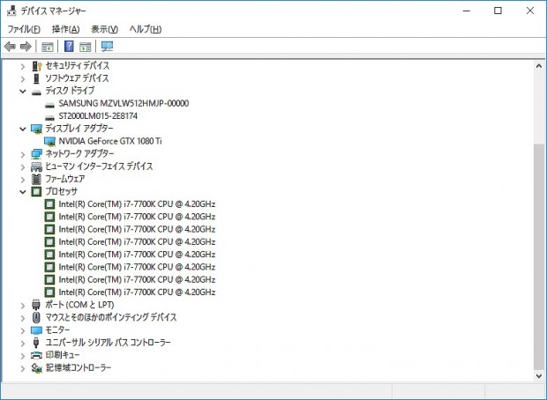Collapse the ディスク ドライブ node

point(23,92)
